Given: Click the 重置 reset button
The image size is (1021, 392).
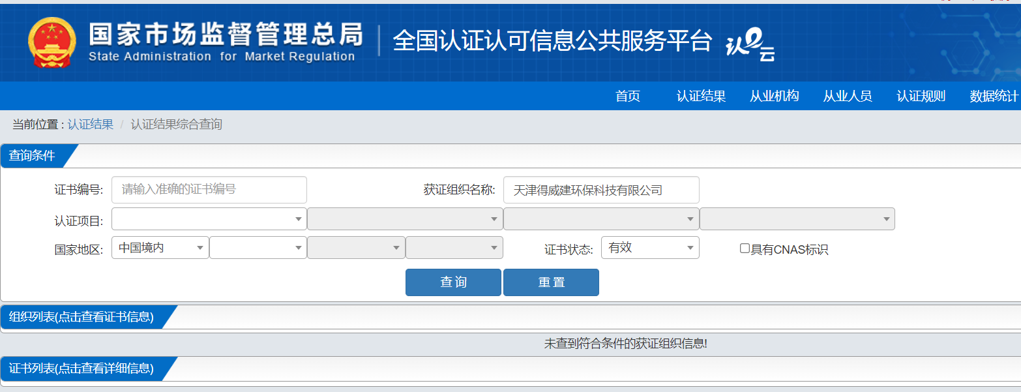Looking at the screenshot, I should click(x=551, y=282).
